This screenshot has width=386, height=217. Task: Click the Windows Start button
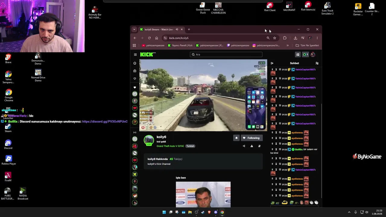pos(164,212)
